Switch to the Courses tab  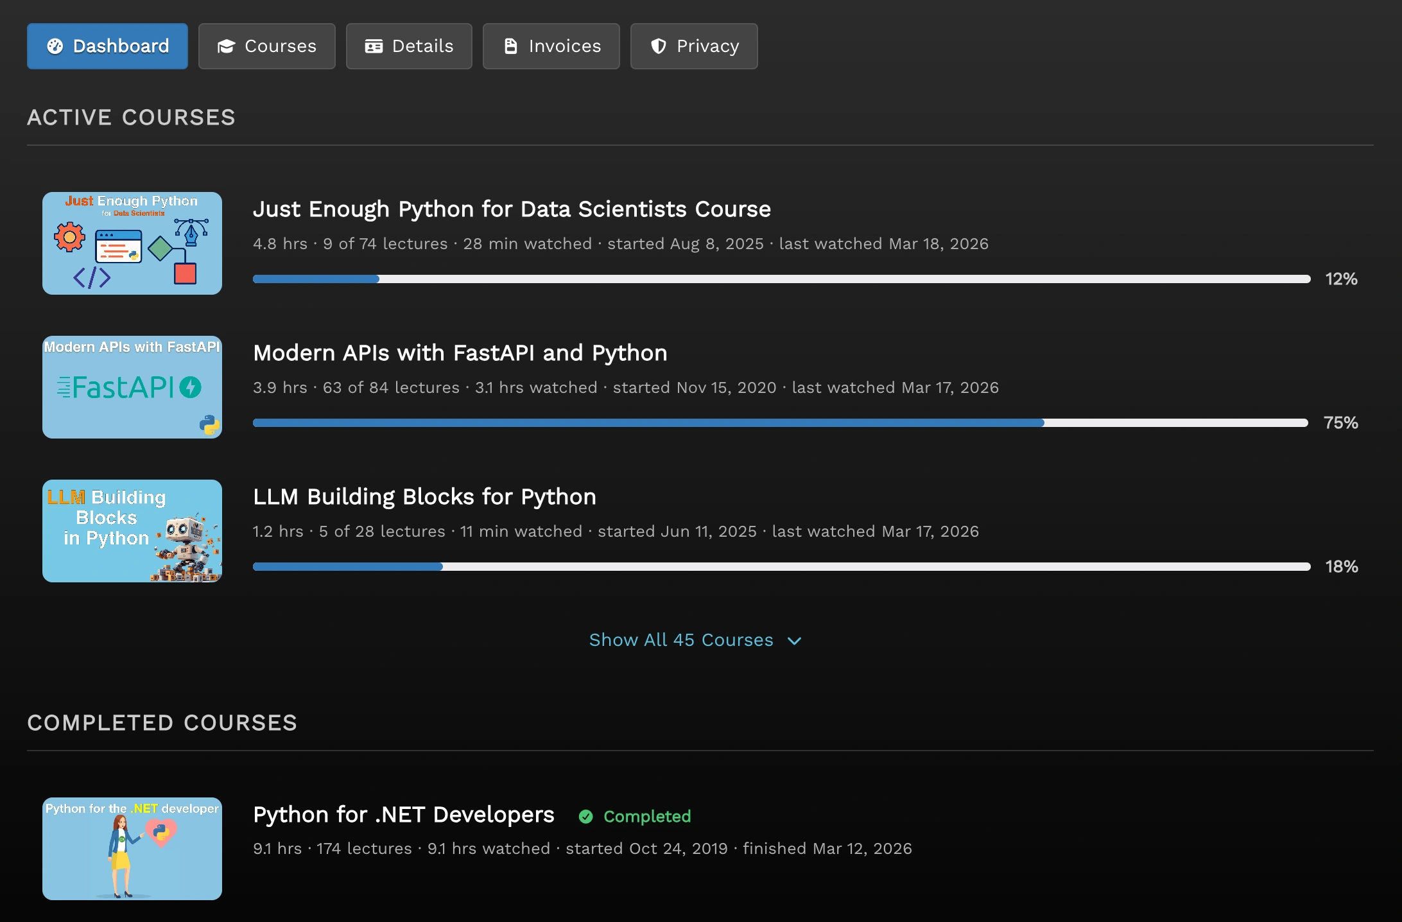pyautogui.click(x=267, y=46)
